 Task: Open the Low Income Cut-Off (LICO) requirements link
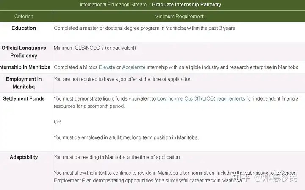(x=201, y=99)
